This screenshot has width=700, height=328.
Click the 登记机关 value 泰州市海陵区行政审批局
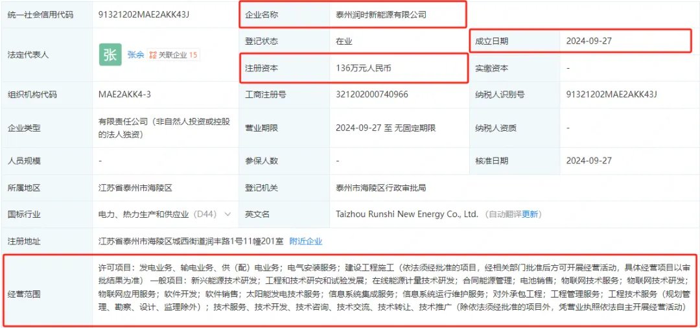tap(380, 188)
